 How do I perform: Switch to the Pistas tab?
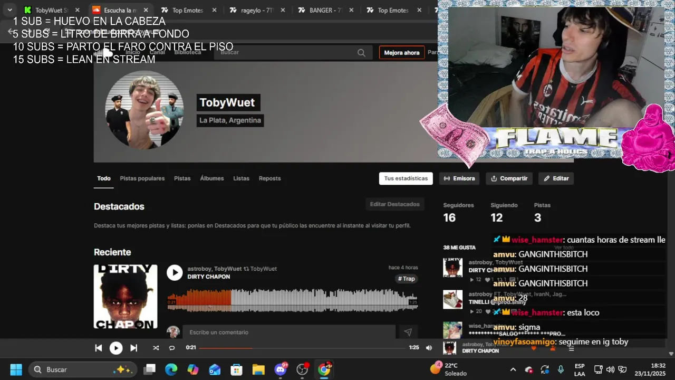click(182, 178)
